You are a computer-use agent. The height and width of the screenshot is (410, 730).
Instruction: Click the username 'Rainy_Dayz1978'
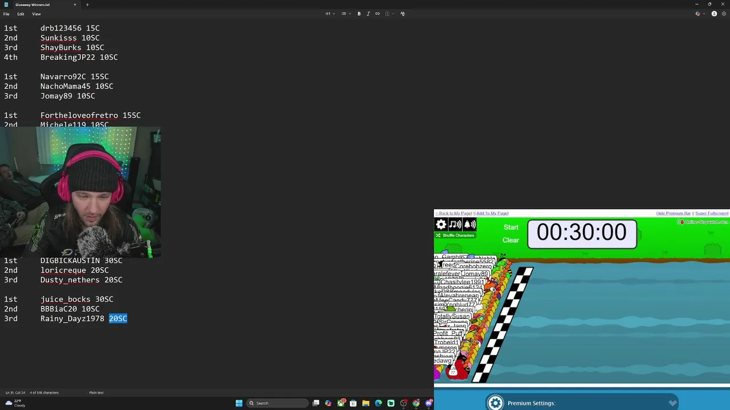[72, 318]
